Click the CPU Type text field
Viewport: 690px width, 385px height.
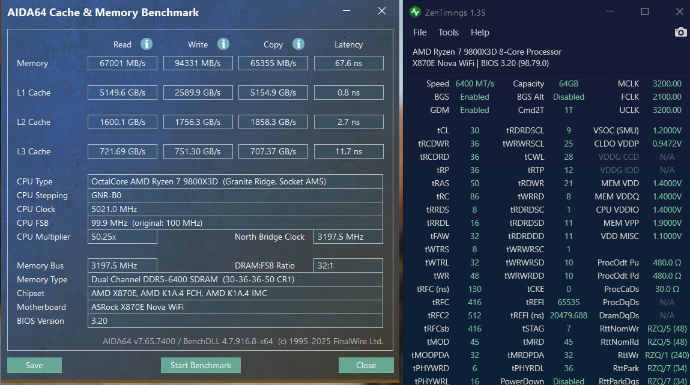click(235, 181)
